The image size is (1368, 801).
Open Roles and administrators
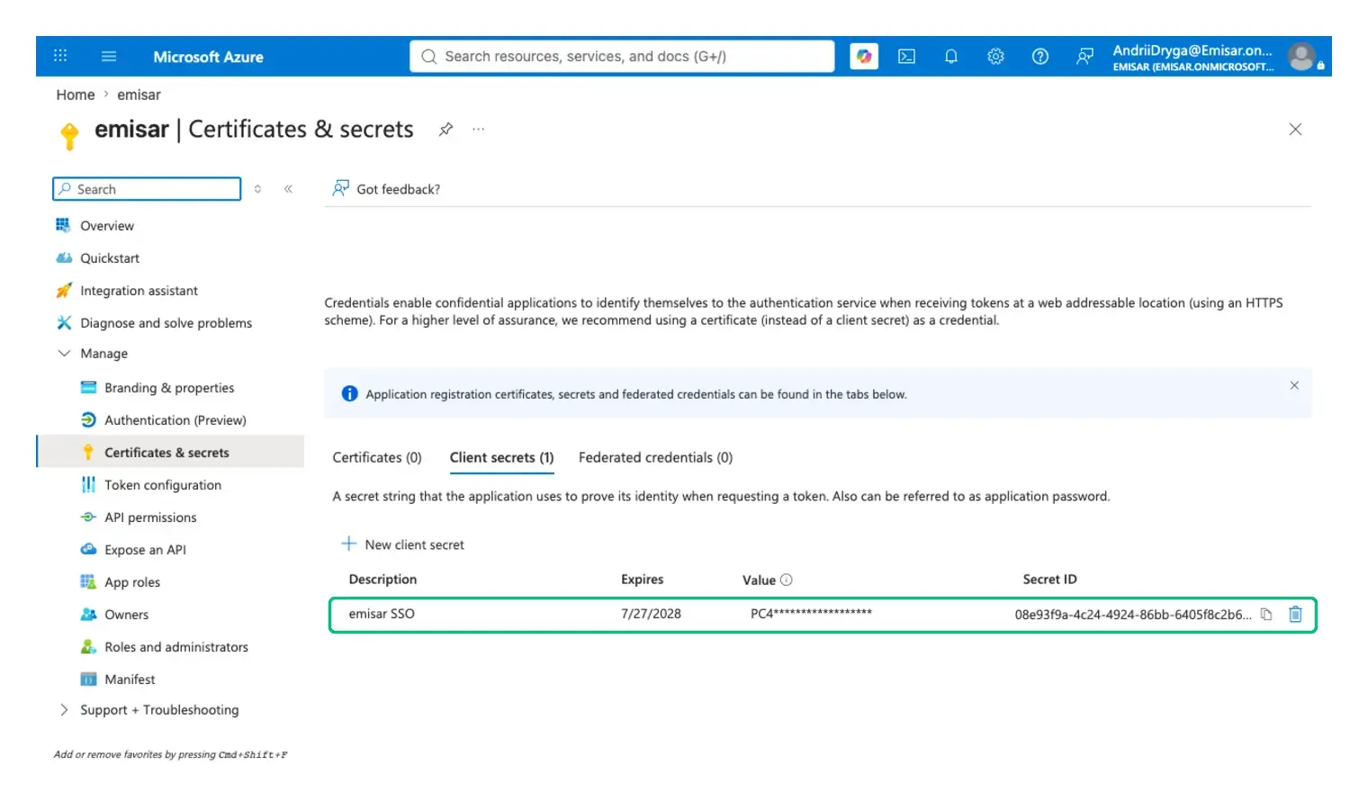coord(176,647)
